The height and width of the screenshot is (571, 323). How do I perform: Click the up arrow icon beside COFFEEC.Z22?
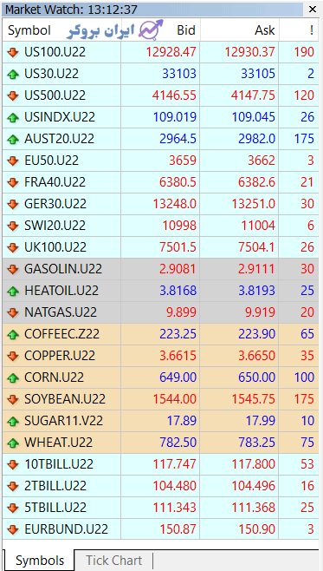[x=13, y=334]
